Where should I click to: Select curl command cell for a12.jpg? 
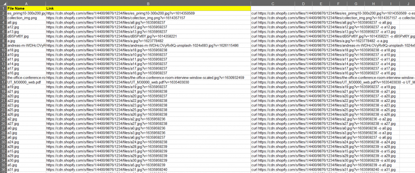pyautogui.click(x=273, y=27)
